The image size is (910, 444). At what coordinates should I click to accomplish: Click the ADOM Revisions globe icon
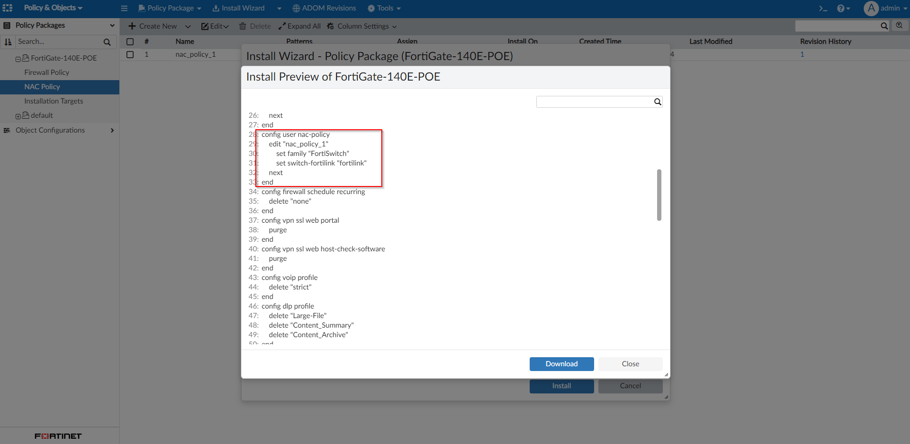pos(296,8)
